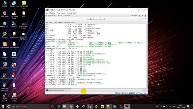Click the VirtualBox network adapter status icon
This screenshot has height=109, width=193.
123,93
